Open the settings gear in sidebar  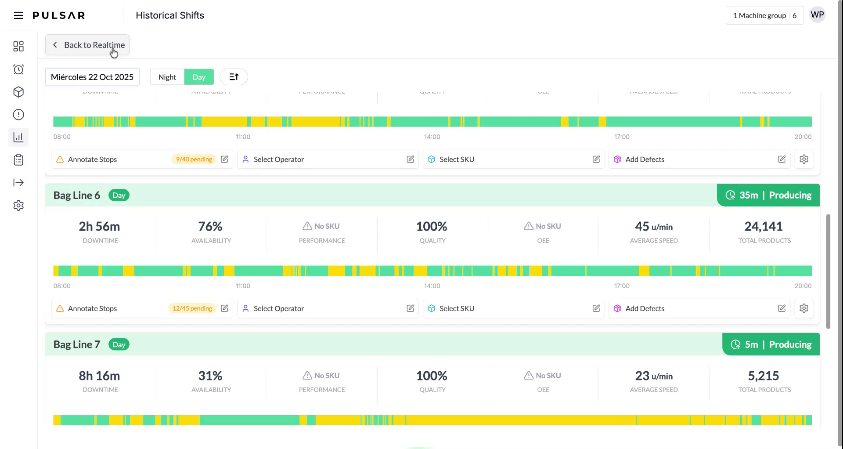(18, 206)
